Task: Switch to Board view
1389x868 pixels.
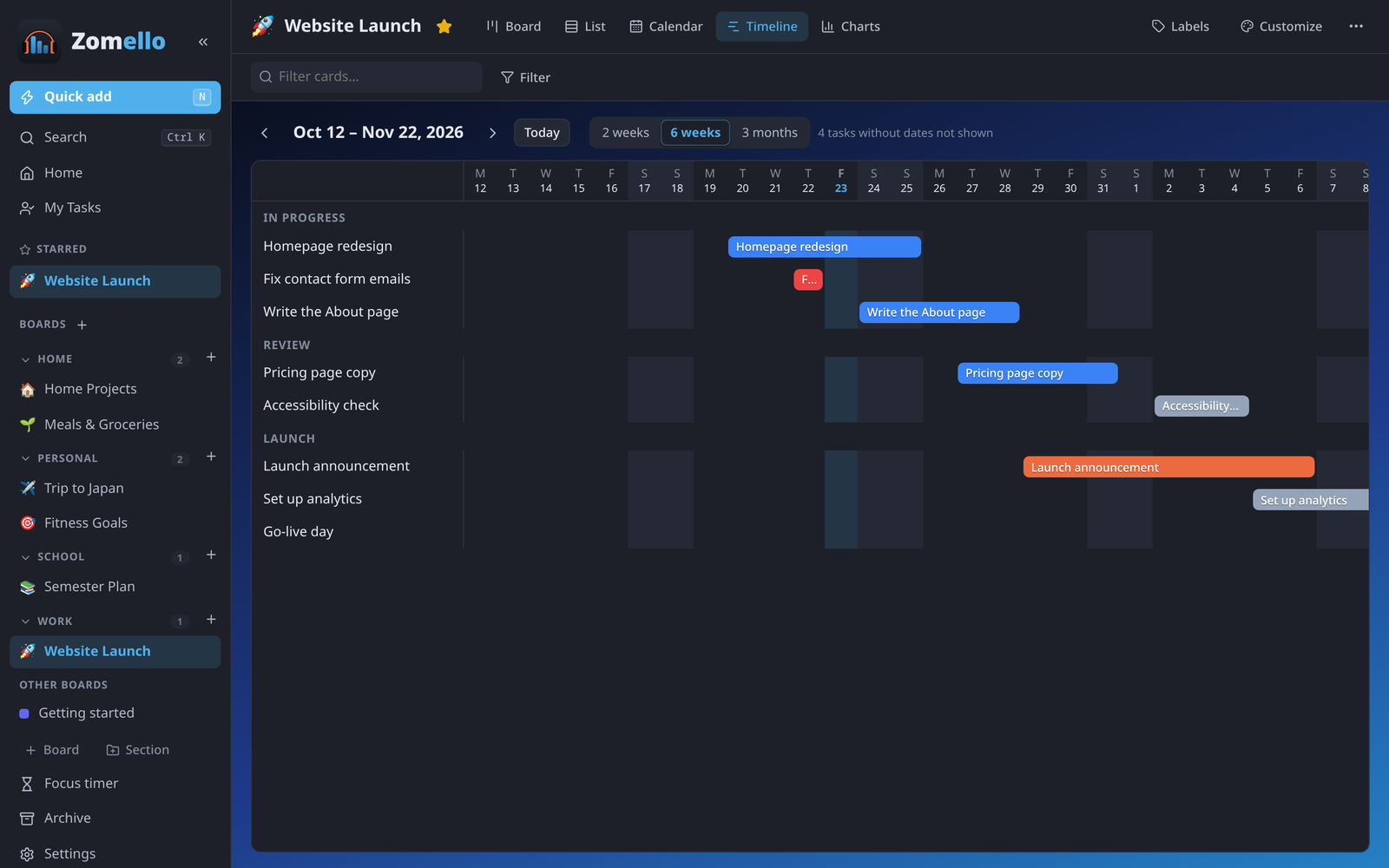Action: 513,27
